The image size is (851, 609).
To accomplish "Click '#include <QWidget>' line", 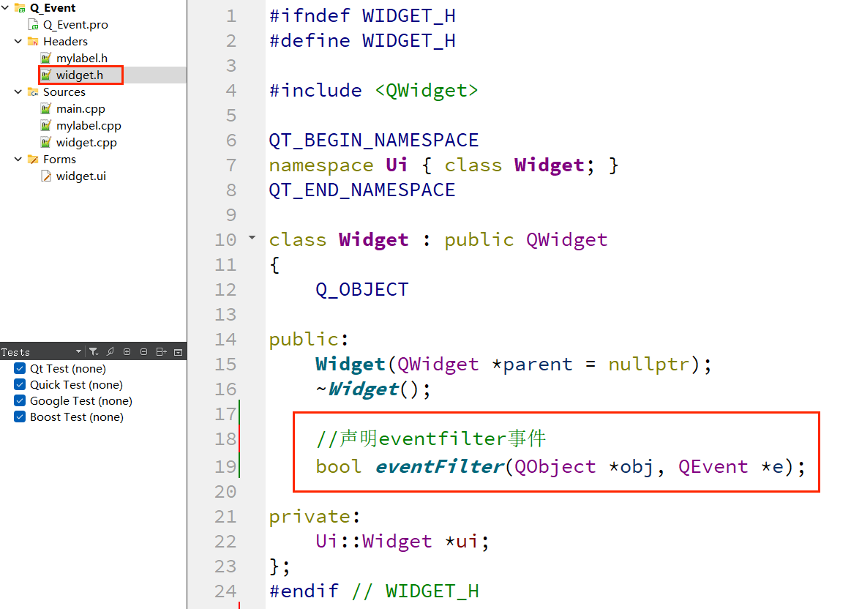I will 373,90.
